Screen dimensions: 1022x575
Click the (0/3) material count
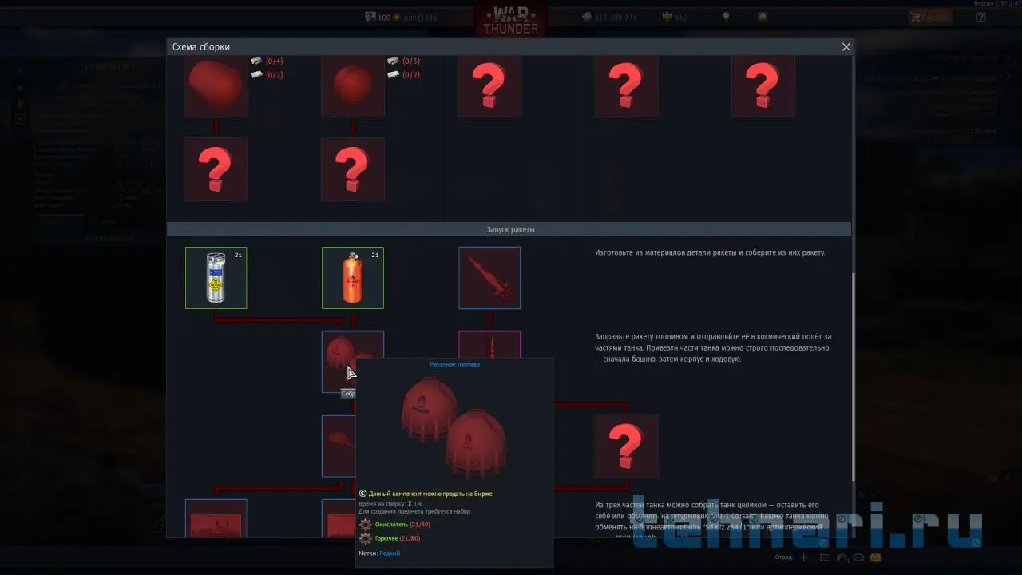[411, 61]
